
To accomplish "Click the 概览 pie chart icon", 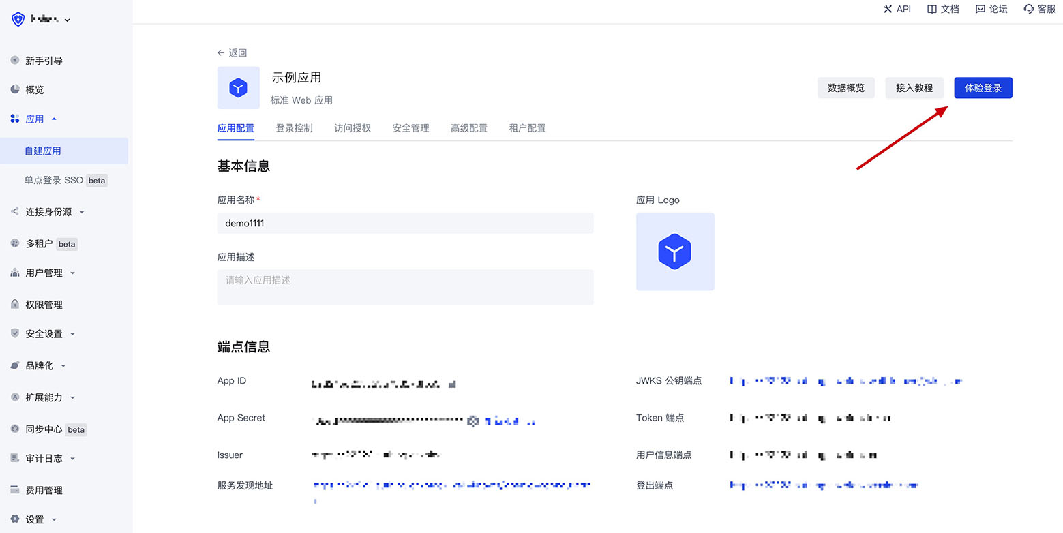I will 15,89.
